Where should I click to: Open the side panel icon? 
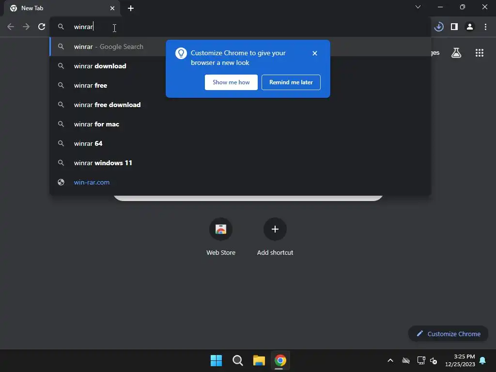coord(454,27)
